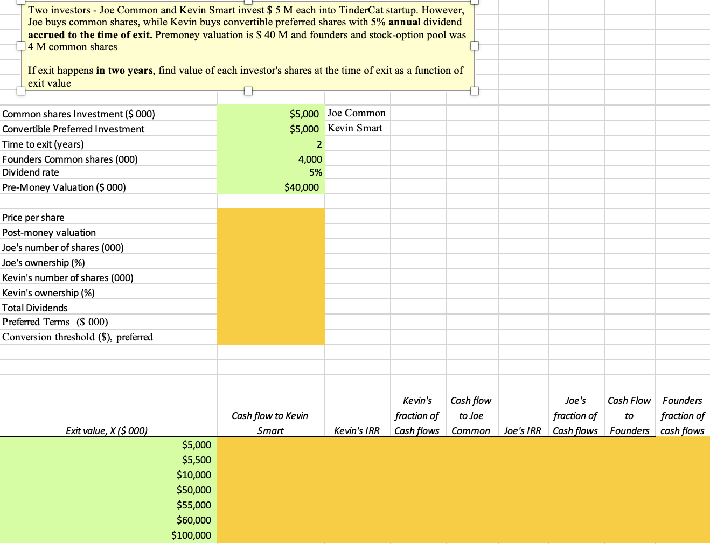Select Cash flow to Kevin Smart cell for $5,500 exit
710x544 pixels.
(x=271, y=460)
